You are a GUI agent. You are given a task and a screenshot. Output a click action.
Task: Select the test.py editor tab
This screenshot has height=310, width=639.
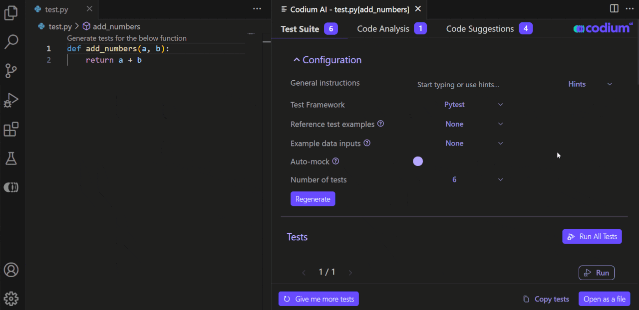[x=62, y=9]
